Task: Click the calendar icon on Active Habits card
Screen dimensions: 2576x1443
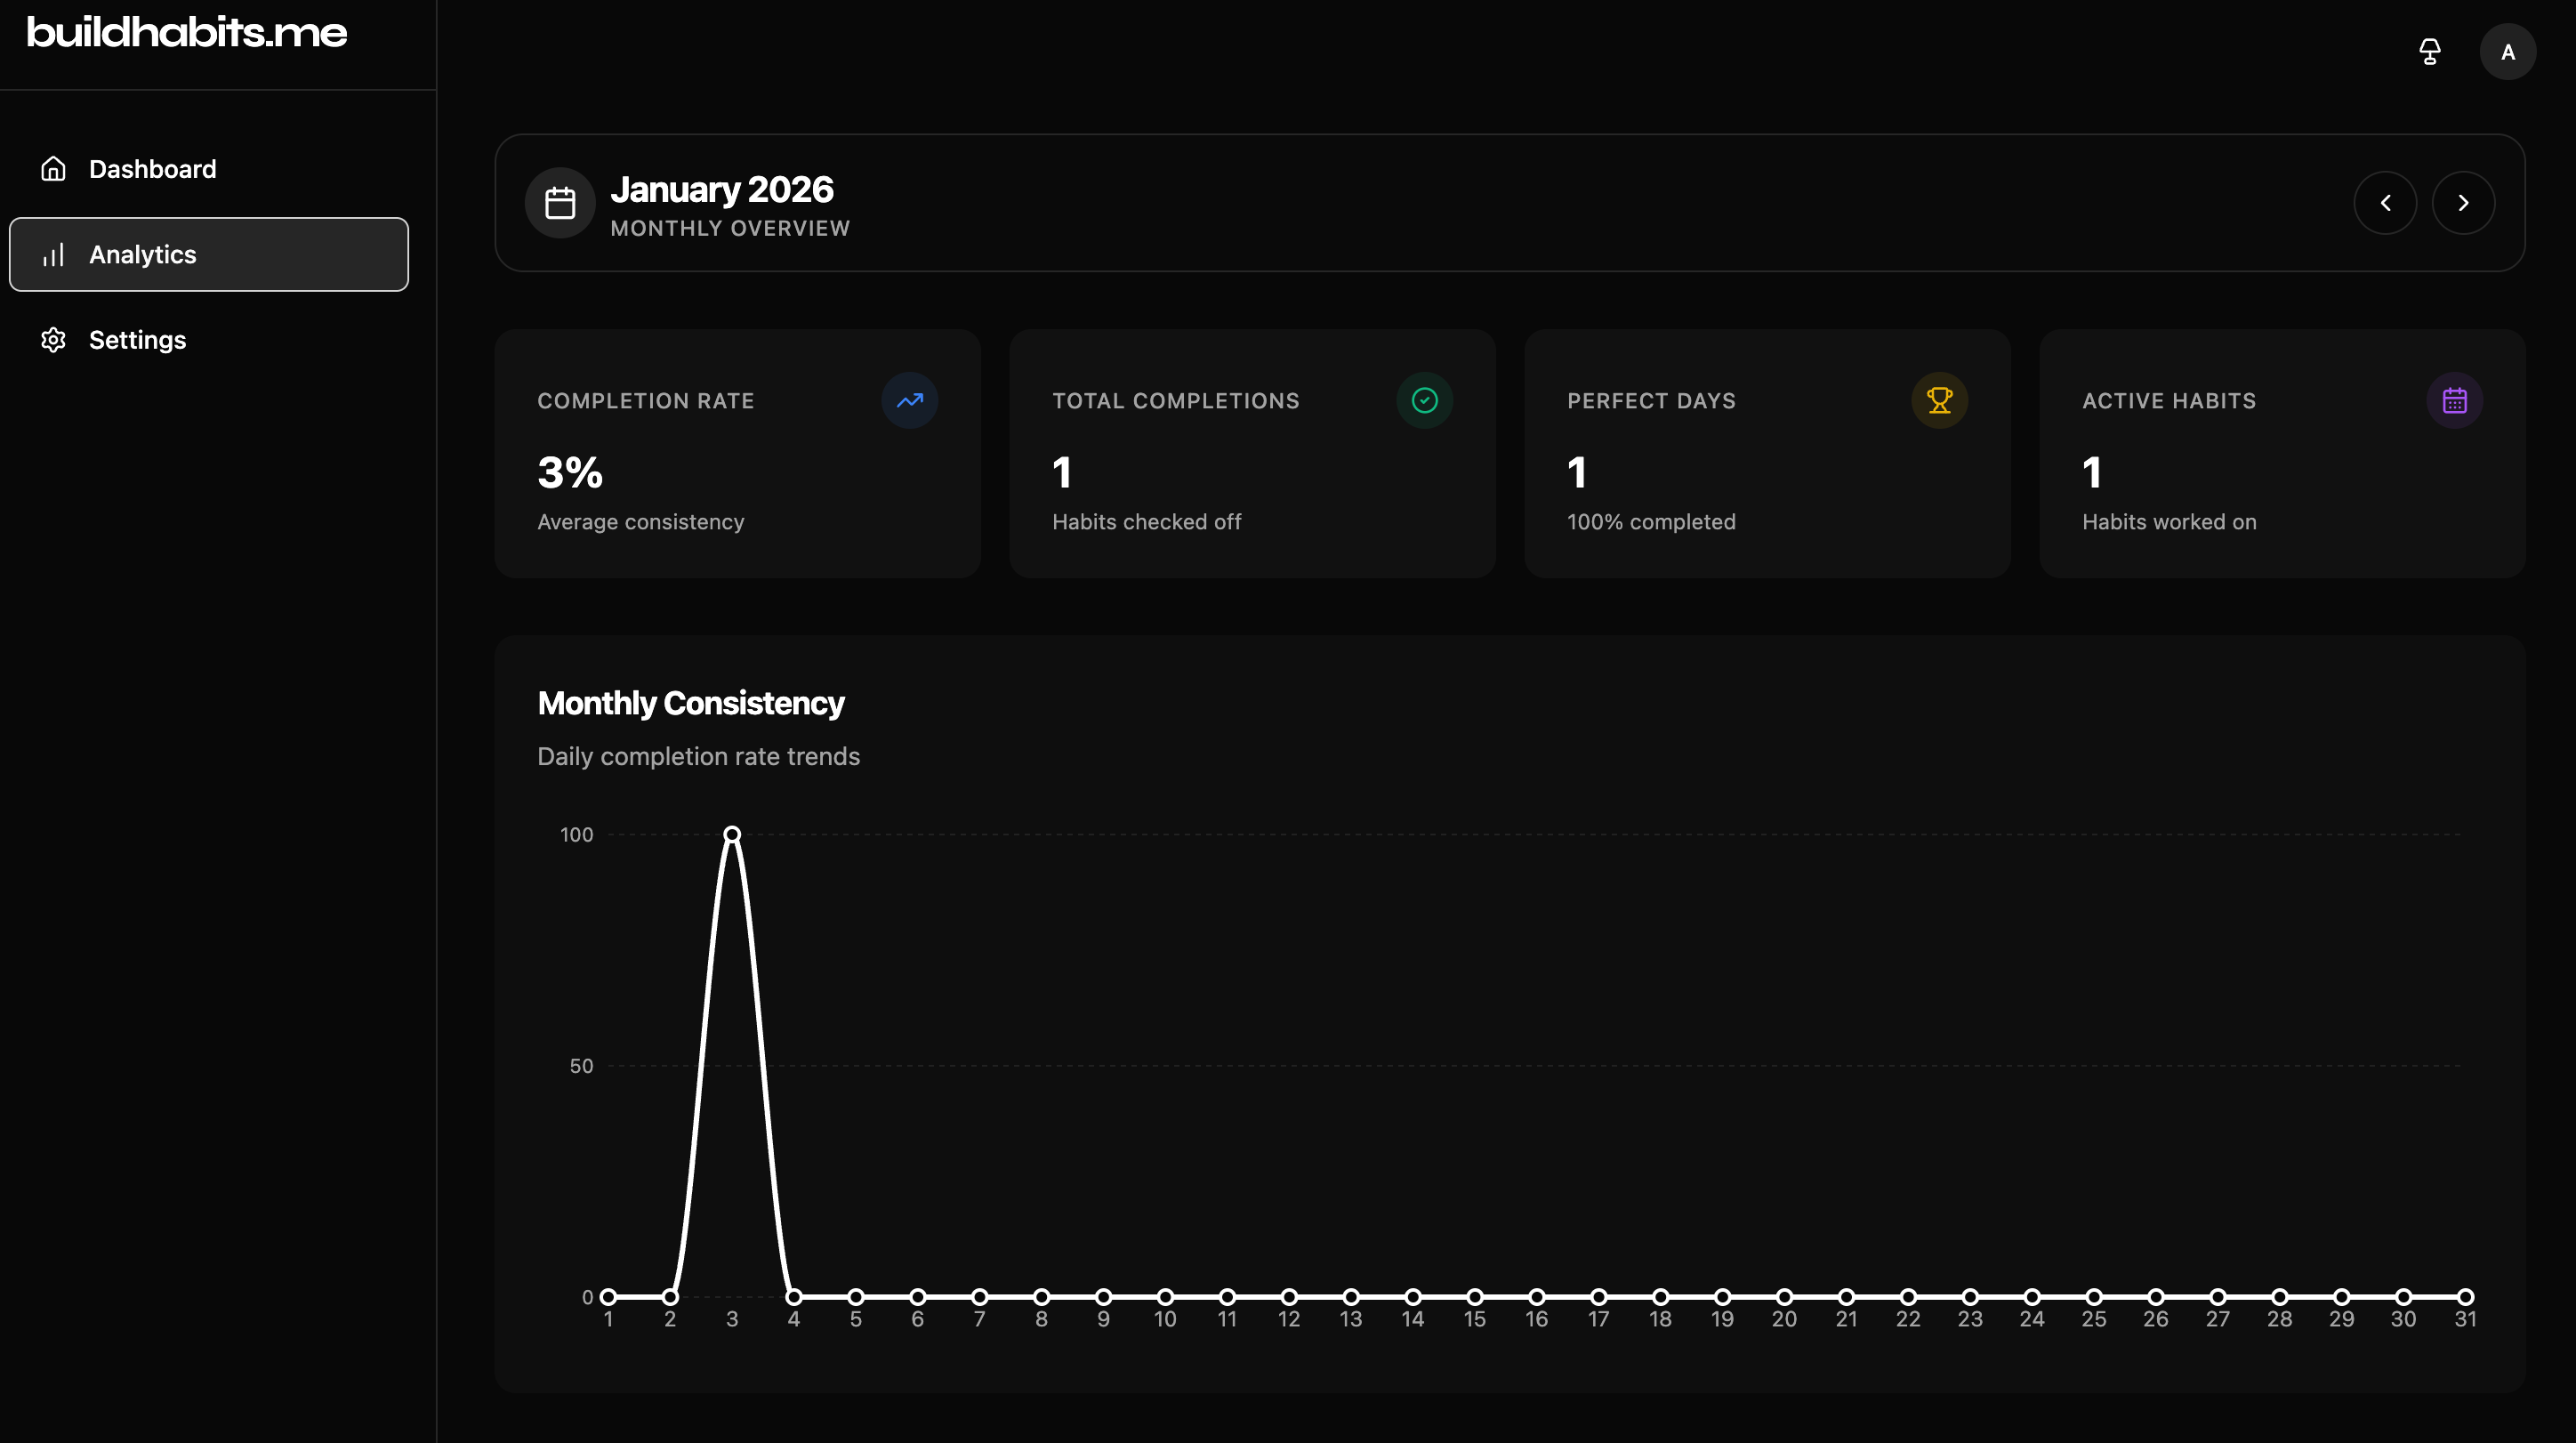Action: tap(2455, 400)
